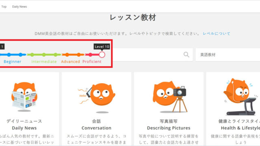The width and height of the screenshot is (260, 146).
Task: Click the orange Advanced slider segment
Action: (73, 55)
